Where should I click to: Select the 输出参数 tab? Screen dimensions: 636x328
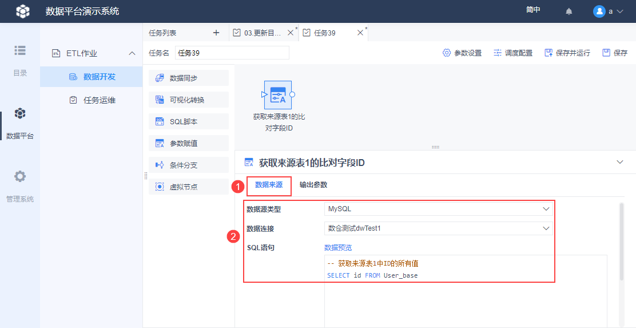313,185
